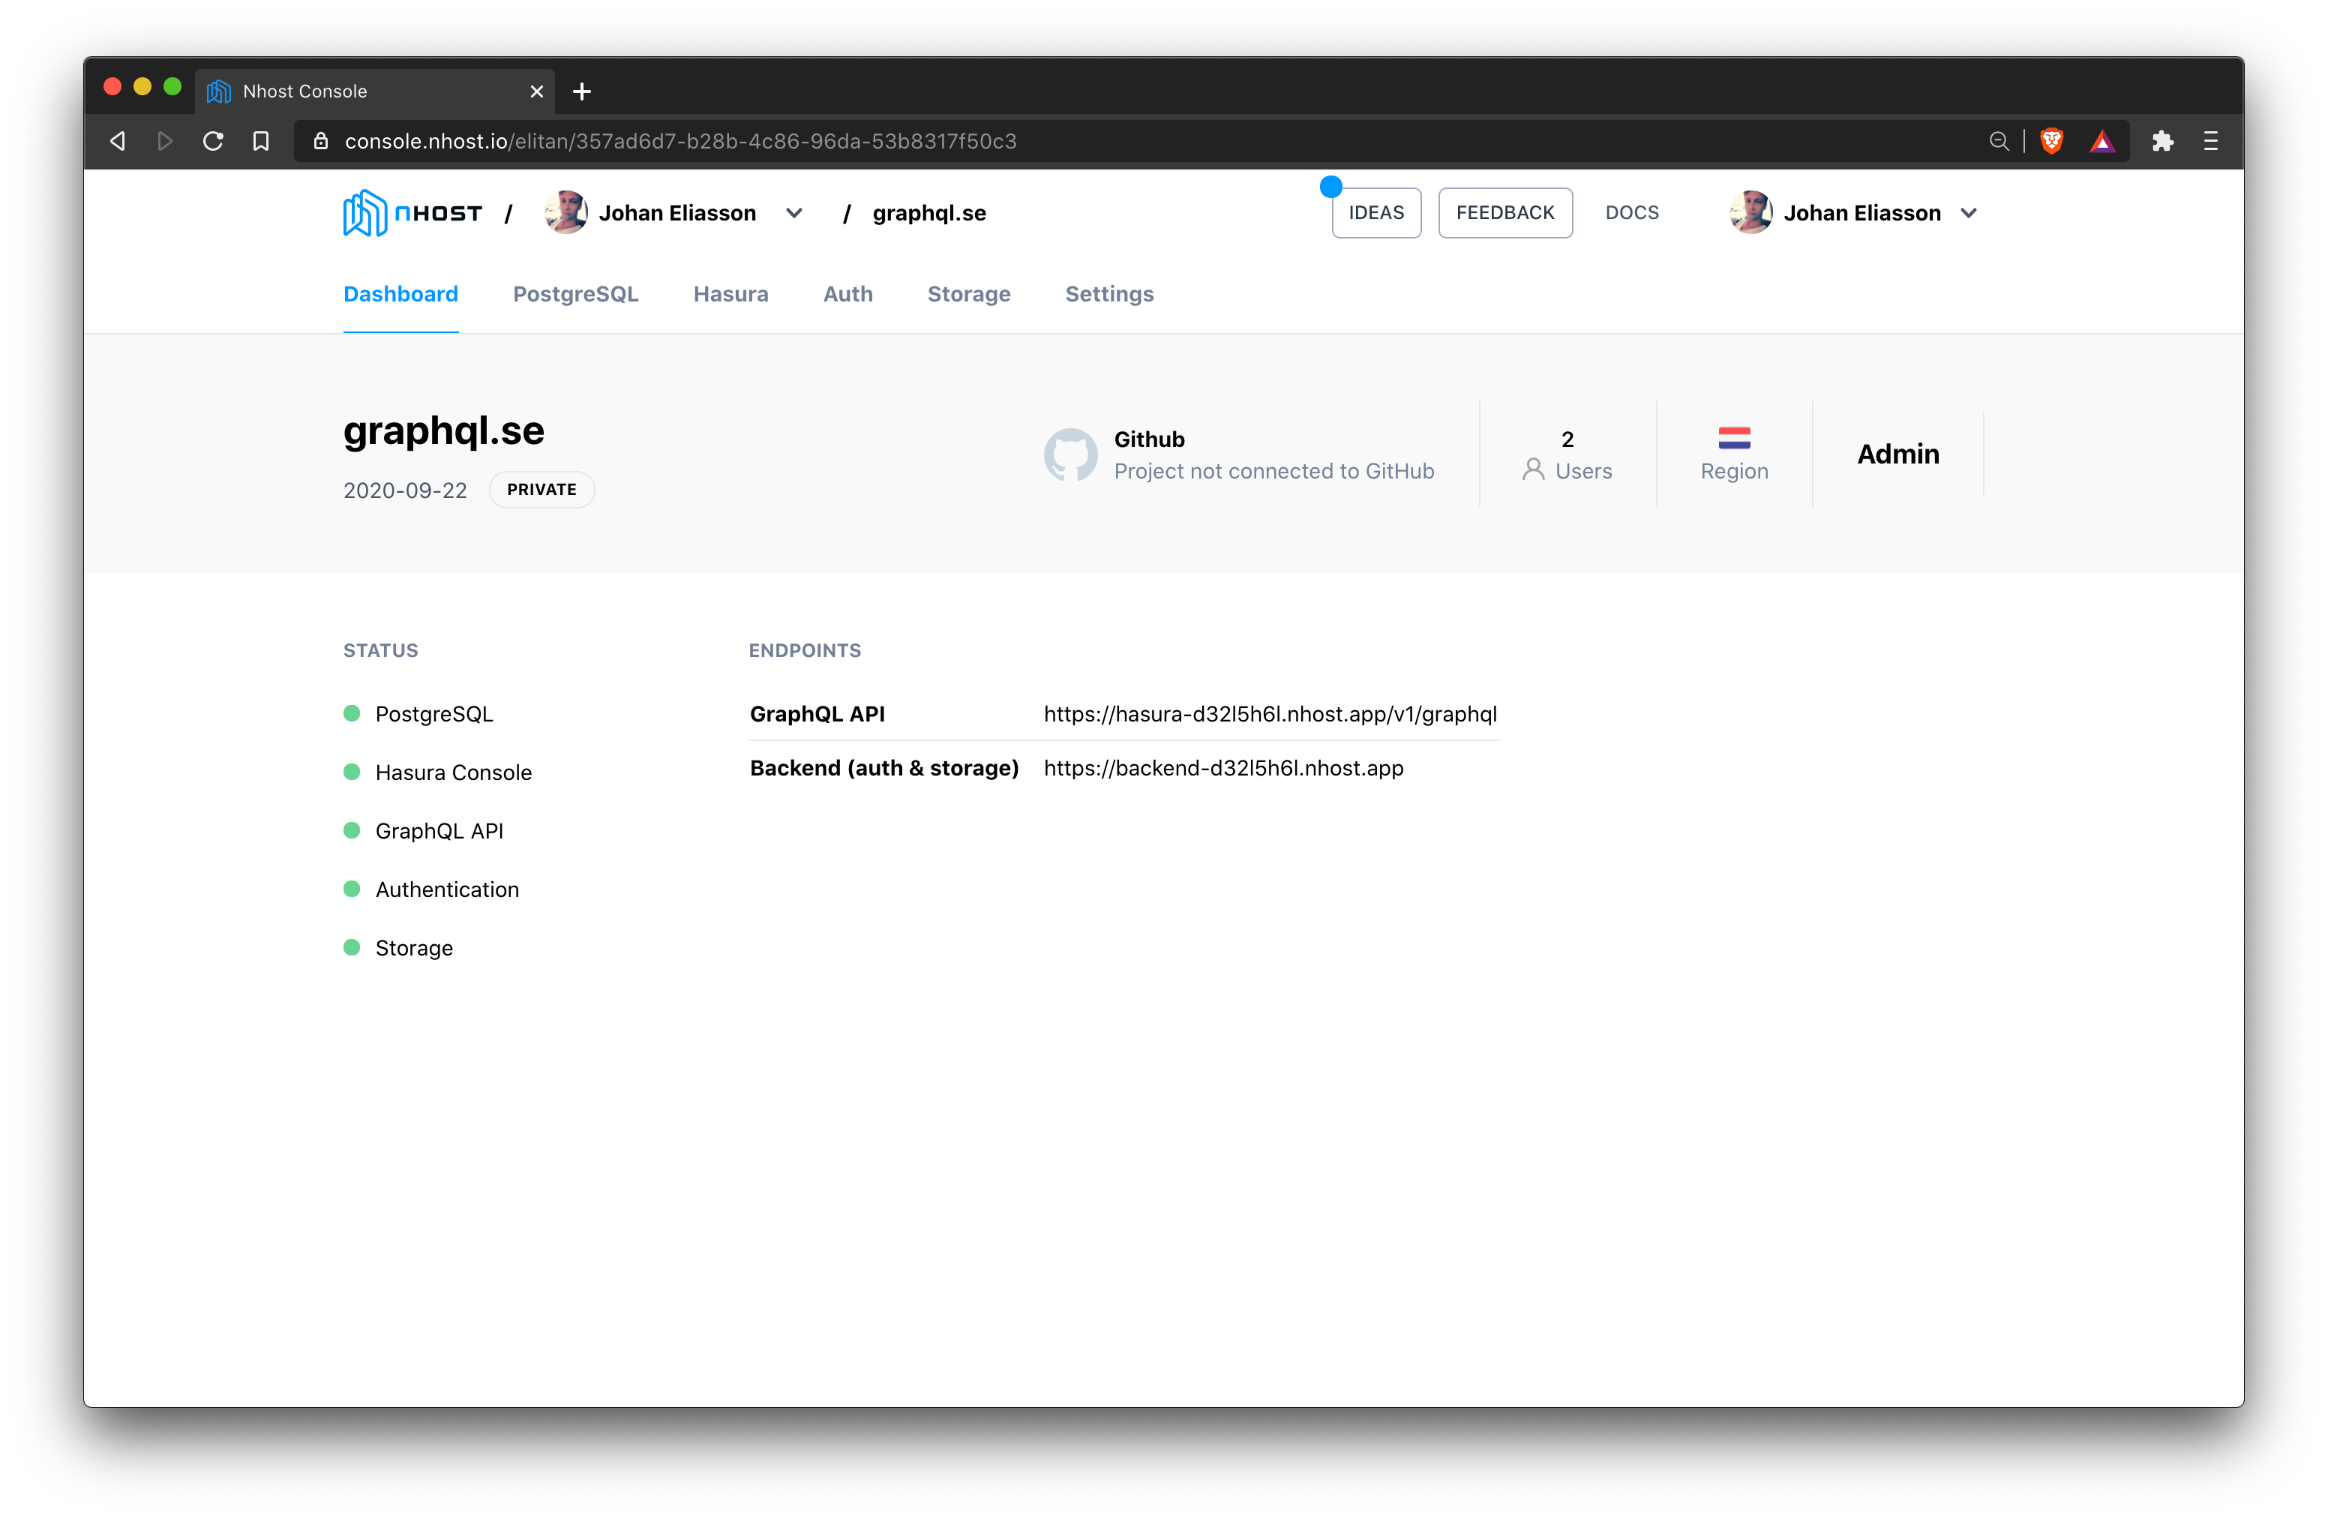Click the browser forward arrow
Screen dimensions: 2328x1518
tap(164, 141)
